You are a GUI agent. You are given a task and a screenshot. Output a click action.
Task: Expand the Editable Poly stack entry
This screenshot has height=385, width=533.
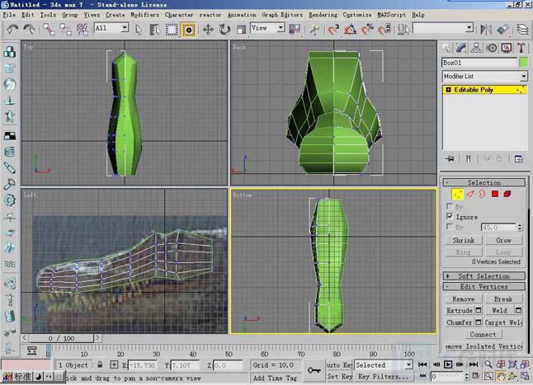click(x=448, y=90)
